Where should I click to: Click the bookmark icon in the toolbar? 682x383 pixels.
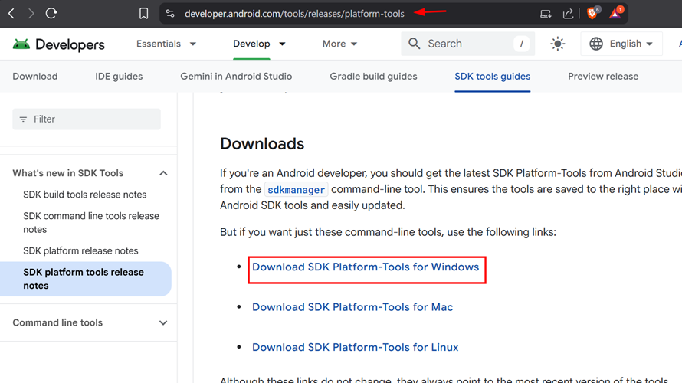(x=143, y=13)
